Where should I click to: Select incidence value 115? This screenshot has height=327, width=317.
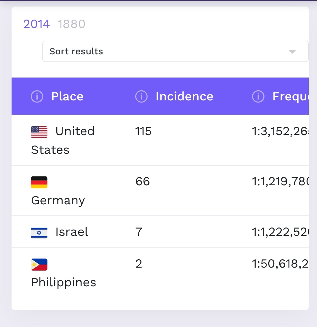pos(143,131)
